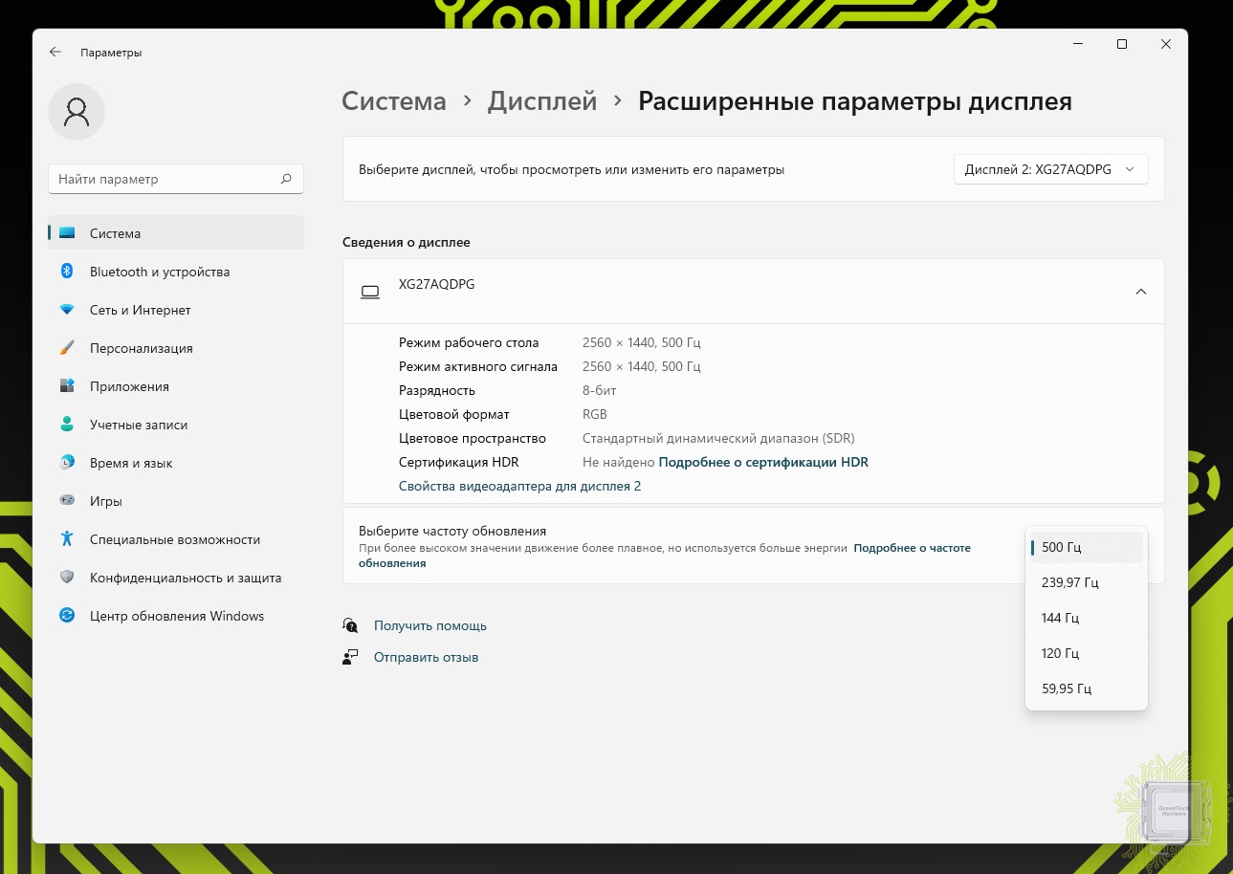The image size is (1233, 874).
Task: Open Персонализация settings
Action: pyautogui.click(x=141, y=348)
